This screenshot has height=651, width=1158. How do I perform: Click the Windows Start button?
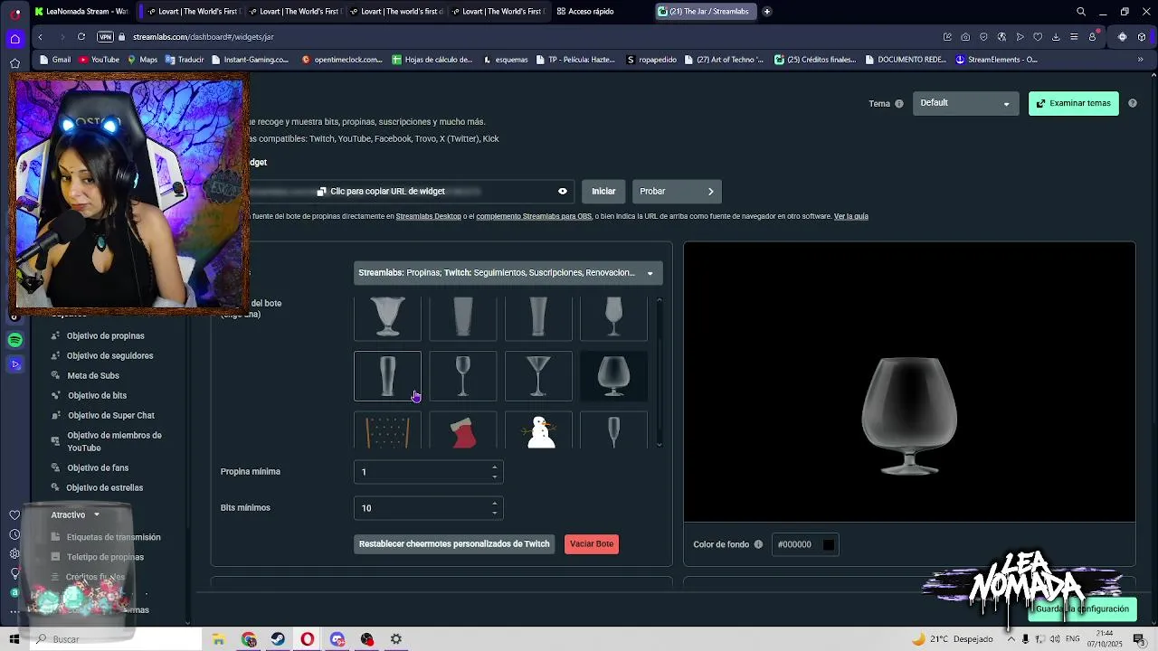point(14,639)
